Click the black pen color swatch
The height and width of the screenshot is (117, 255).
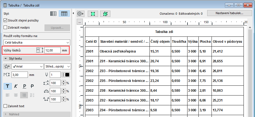pos(67,75)
